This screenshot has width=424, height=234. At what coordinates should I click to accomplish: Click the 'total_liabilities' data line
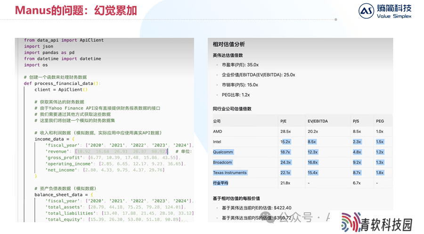[x=119, y=213]
